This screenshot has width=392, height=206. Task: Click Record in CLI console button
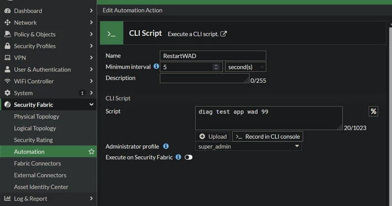pyautogui.click(x=267, y=137)
